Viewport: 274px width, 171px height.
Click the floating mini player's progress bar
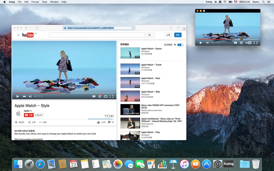[x=227, y=39]
